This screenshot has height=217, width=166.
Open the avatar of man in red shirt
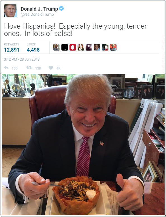pyautogui.click(x=105, y=47)
